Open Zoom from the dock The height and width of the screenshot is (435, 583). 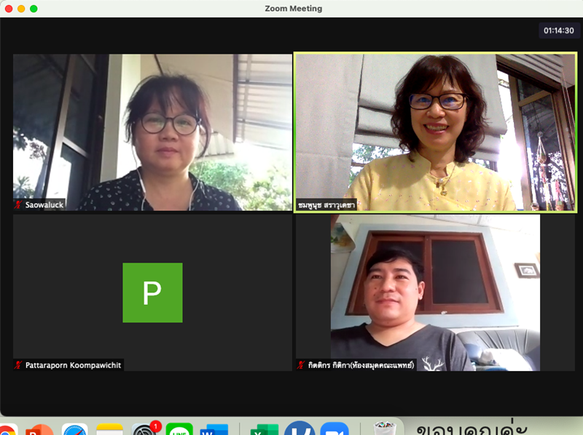pos(334,429)
